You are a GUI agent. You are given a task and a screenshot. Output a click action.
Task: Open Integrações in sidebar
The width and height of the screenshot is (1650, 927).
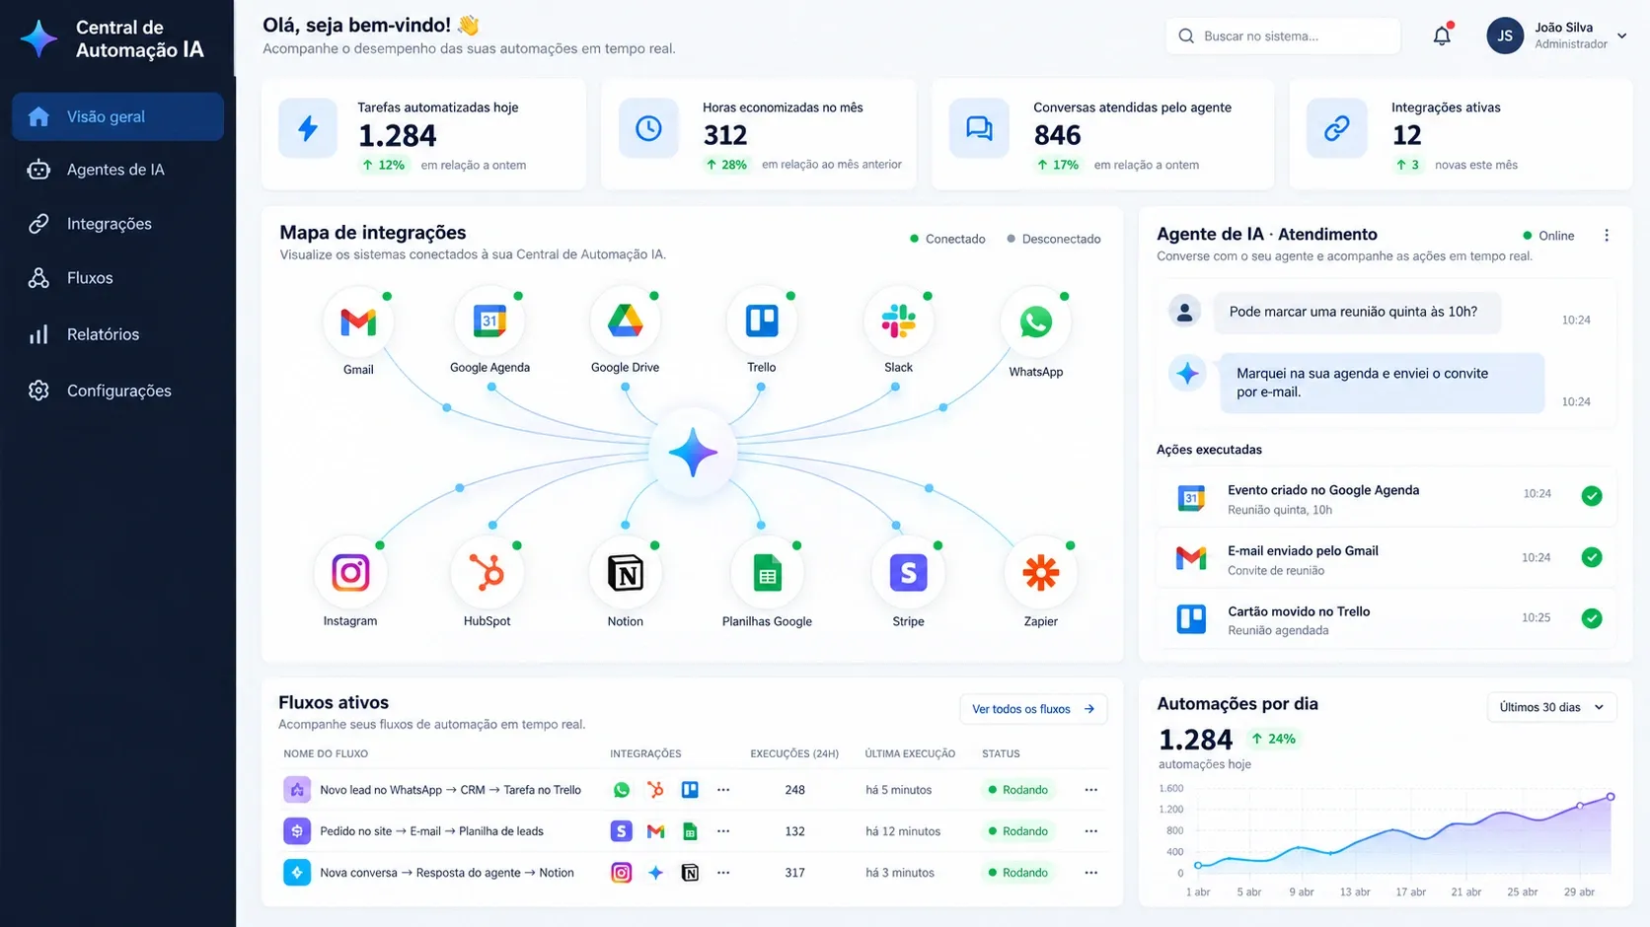117,224
